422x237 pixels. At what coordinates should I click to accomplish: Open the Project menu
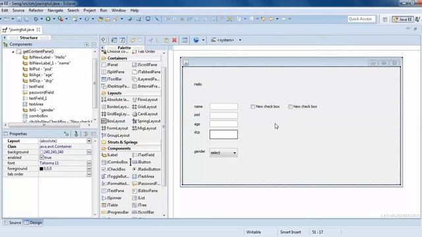click(x=90, y=11)
